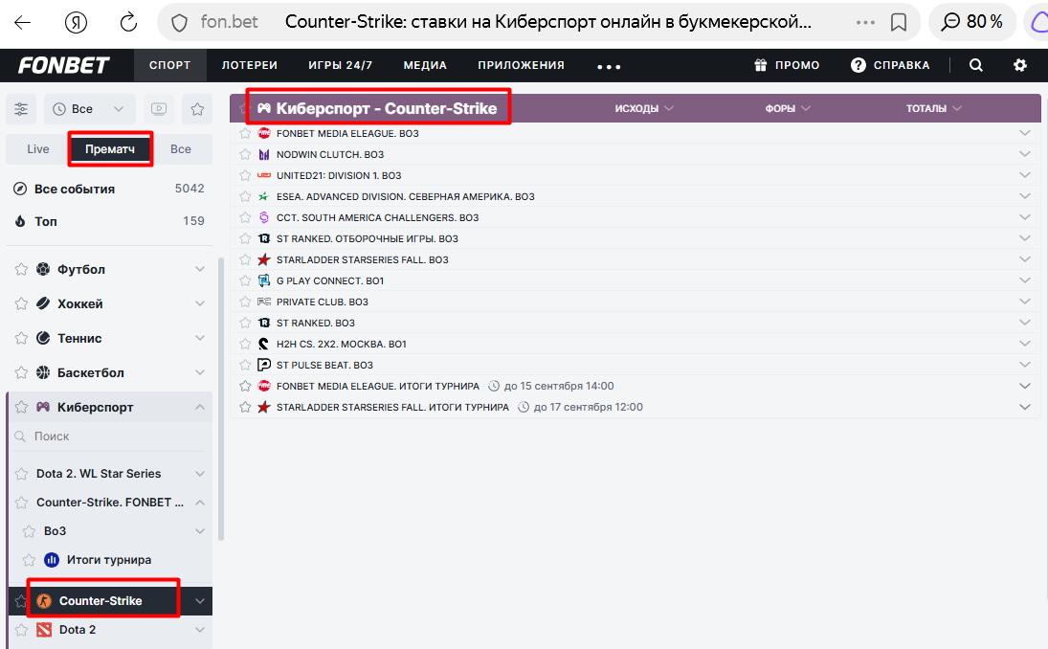Collapse the Киберспорт category
This screenshot has height=649, width=1048.
[x=200, y=407]
